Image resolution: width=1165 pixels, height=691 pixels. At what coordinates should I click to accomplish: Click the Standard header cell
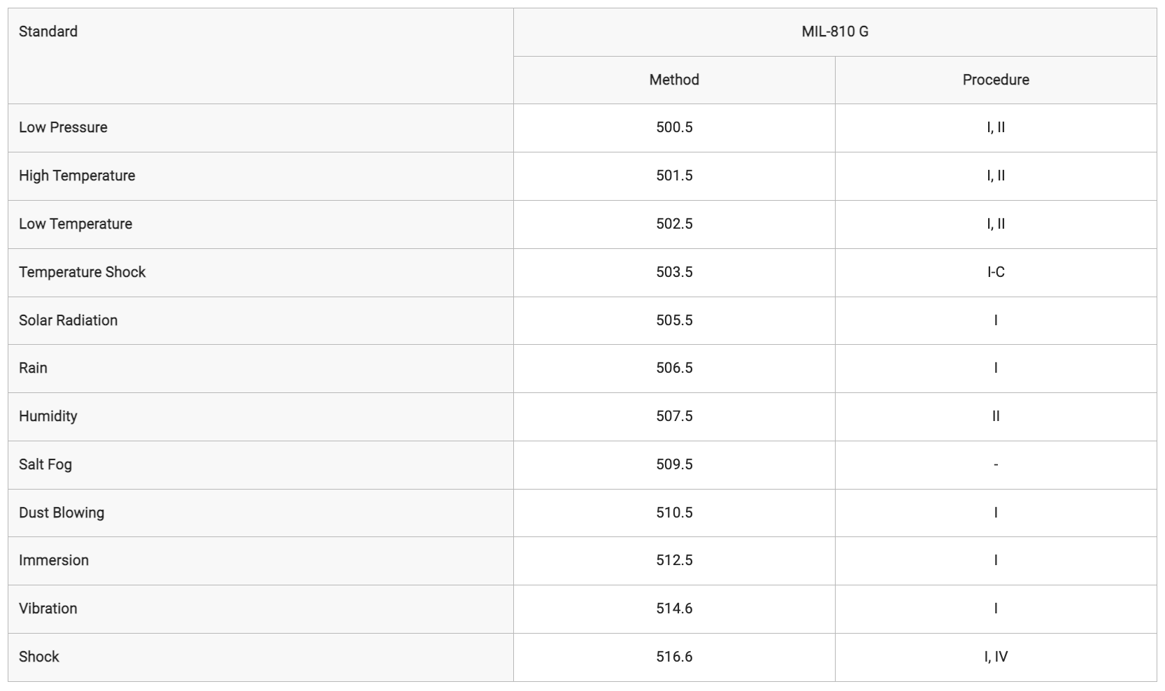coord(261,56)
